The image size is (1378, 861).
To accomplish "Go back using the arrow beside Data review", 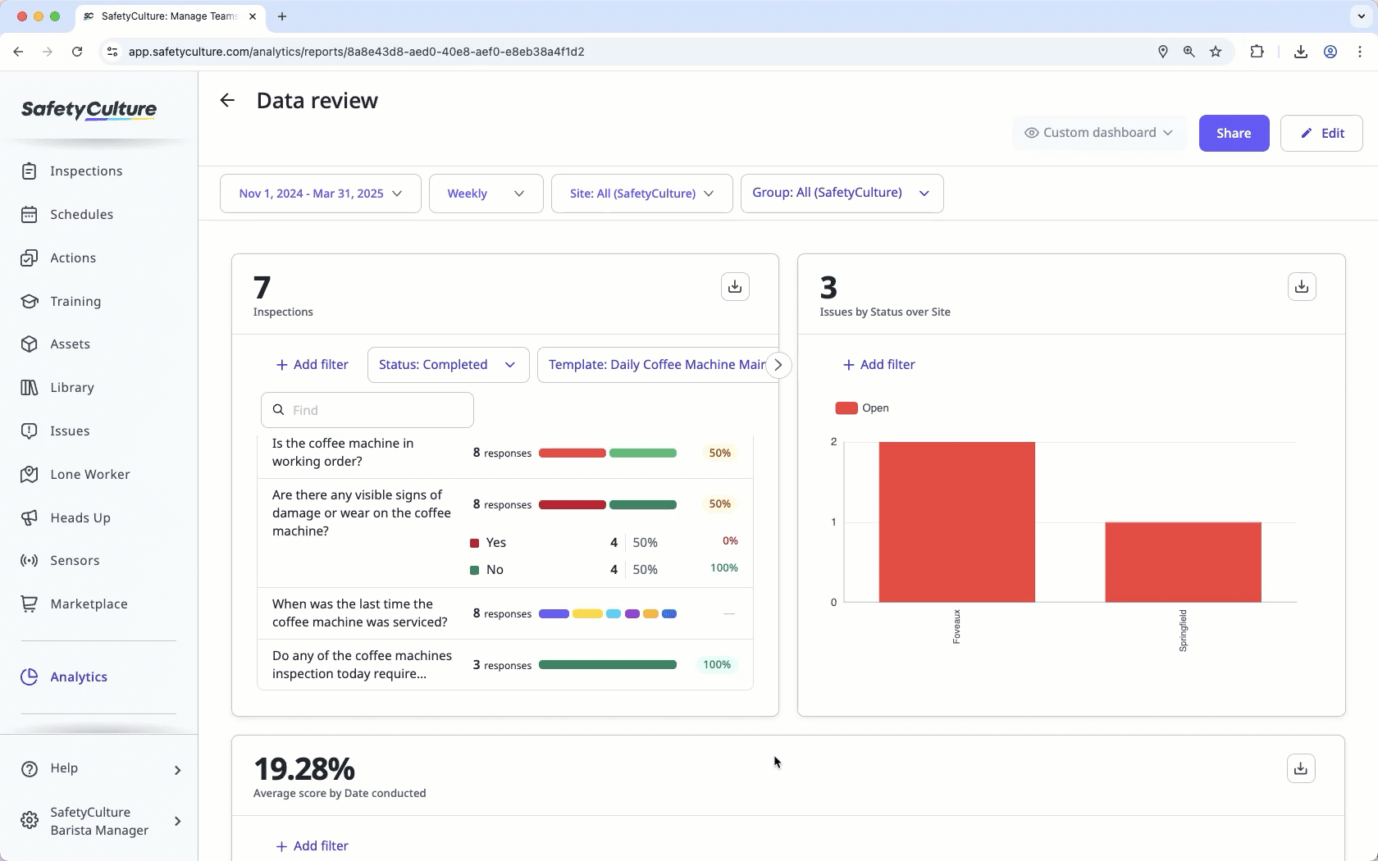I will [x=227, y=100].
